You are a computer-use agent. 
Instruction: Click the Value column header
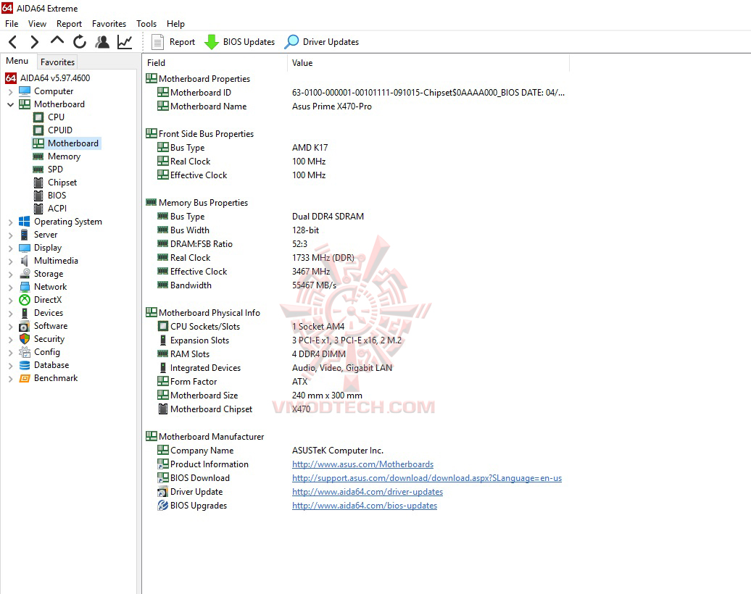click(428, 63)
